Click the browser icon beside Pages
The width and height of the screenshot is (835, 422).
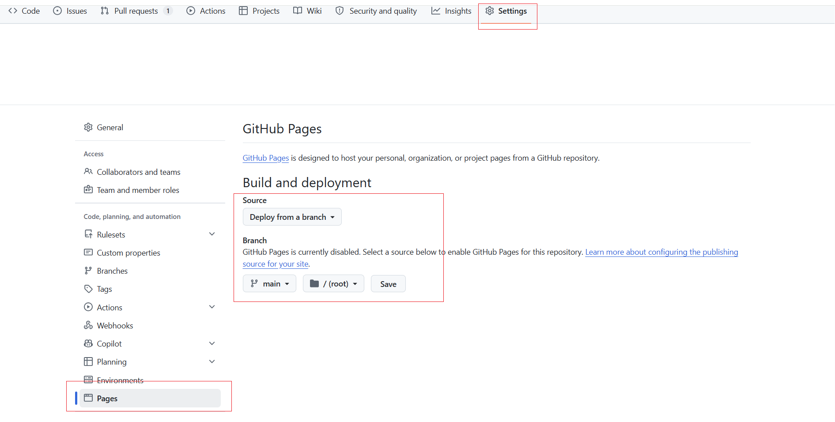click(88, 398)
